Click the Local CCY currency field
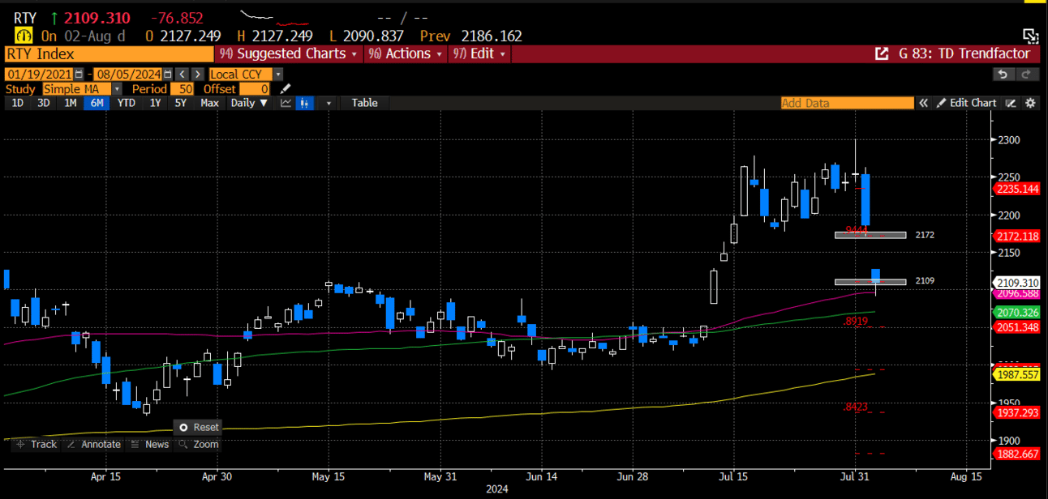This screenshot has width=1048, height=499. (241, 74)
